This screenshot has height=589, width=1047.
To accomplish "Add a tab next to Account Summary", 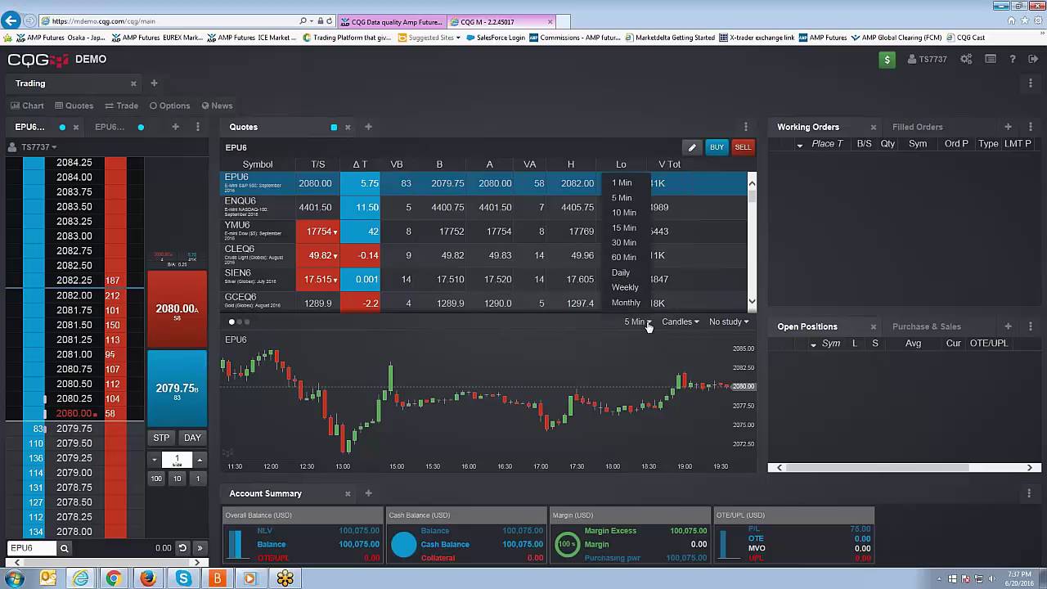I will (368, 493).
